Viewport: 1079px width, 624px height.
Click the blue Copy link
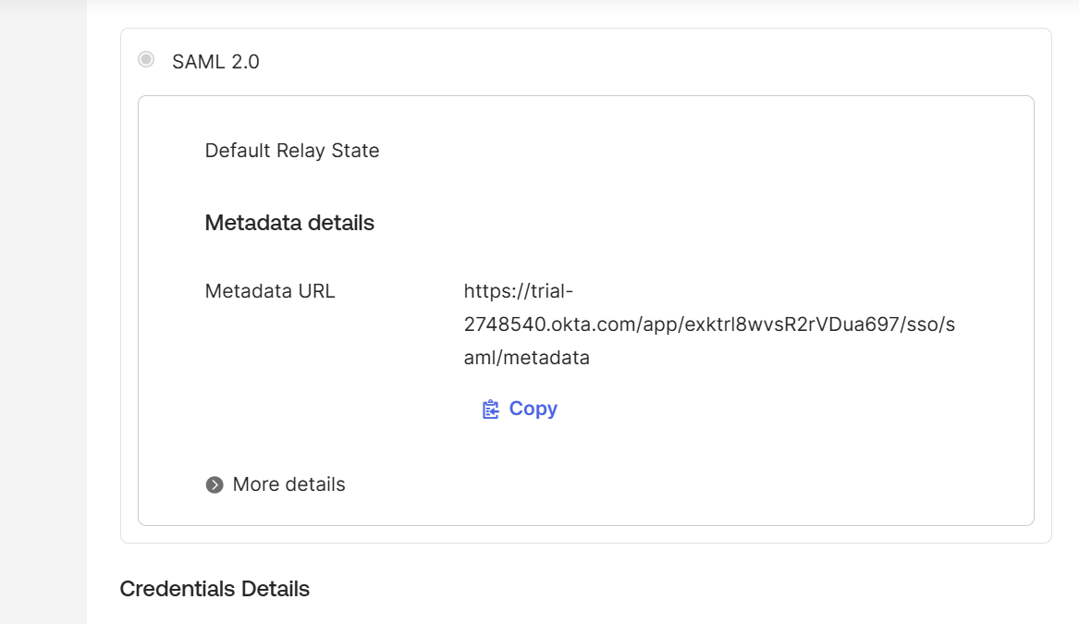click(x=532, y=408)
